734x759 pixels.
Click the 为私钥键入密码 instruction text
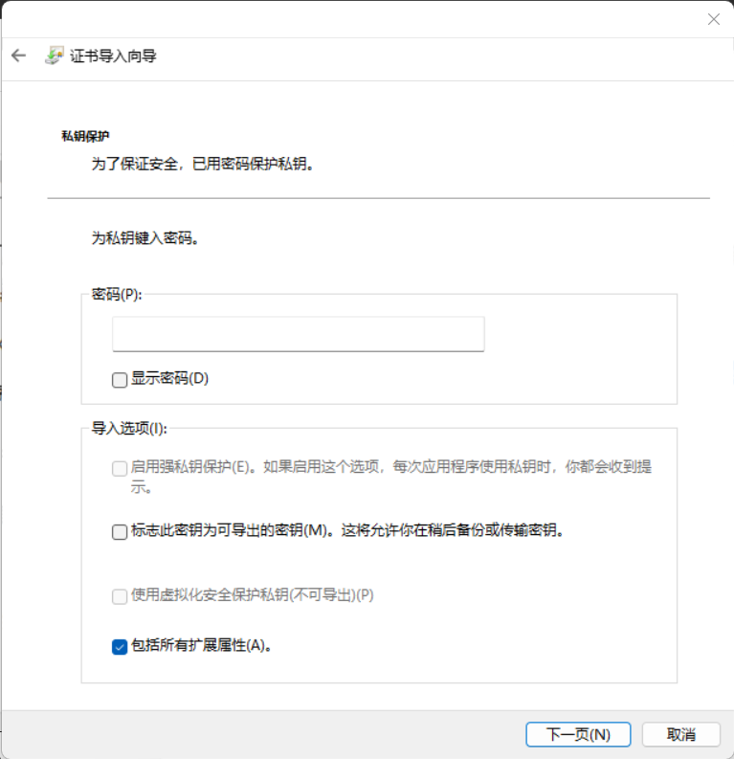tap(145, 239)
